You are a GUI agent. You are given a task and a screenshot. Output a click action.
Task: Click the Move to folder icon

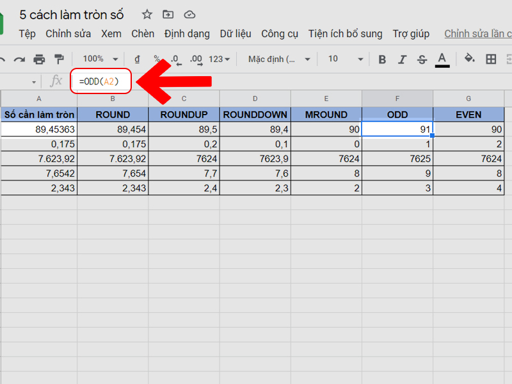point(168,15)
